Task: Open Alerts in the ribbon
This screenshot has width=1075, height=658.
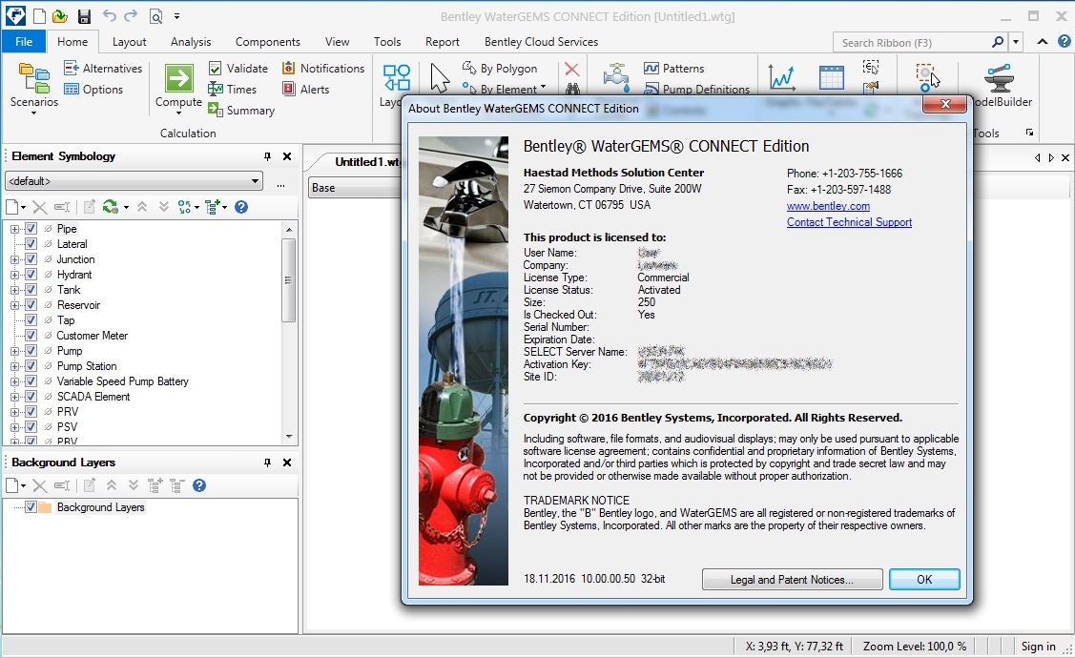Action: [305, 89]
